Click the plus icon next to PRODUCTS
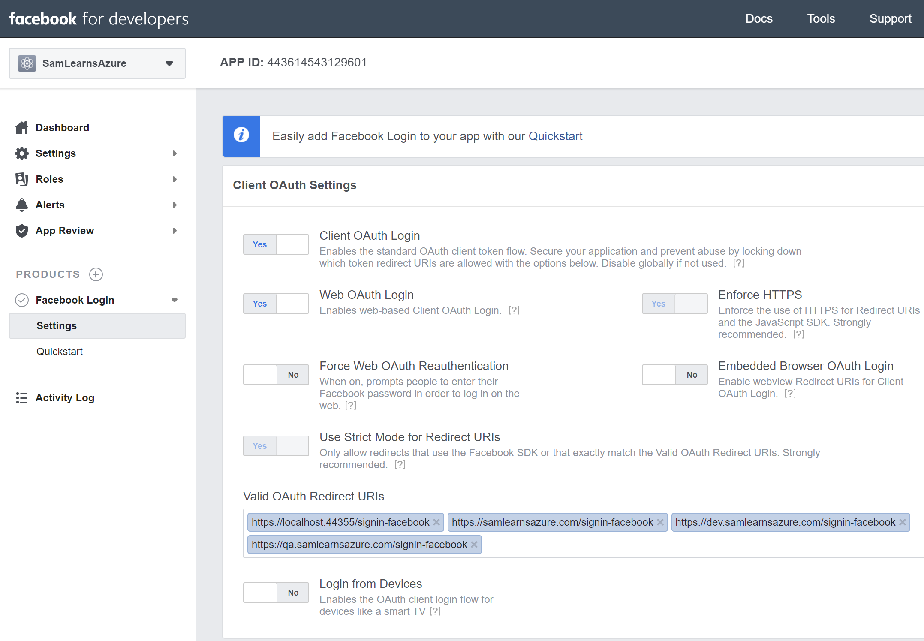Viewport: 924px width, 641px height. [x=96, y=274]
